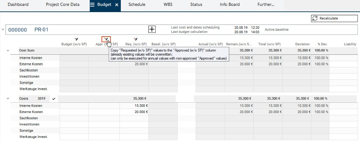Click copy arrow above Req. (w/o SP) column
360x142 pixels.
(x=136, y=39)
